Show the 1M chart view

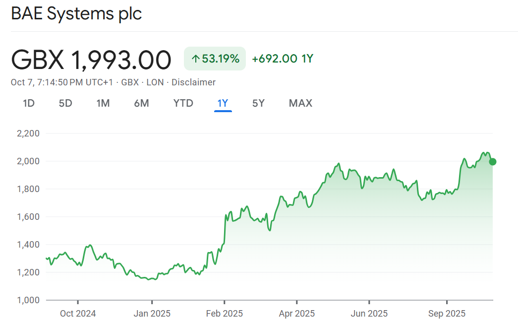pos(103,103)
